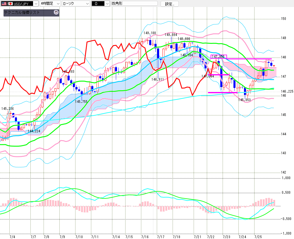Click the current price 146.225 axis label
Viewport: 294px width, 239px height.
point(287,91)
